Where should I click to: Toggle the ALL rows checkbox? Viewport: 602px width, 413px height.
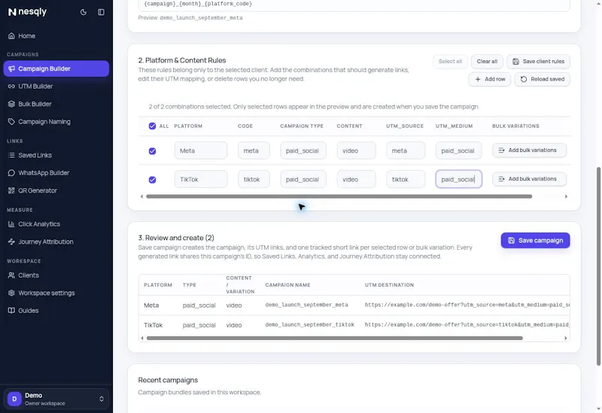pos(153,126)
